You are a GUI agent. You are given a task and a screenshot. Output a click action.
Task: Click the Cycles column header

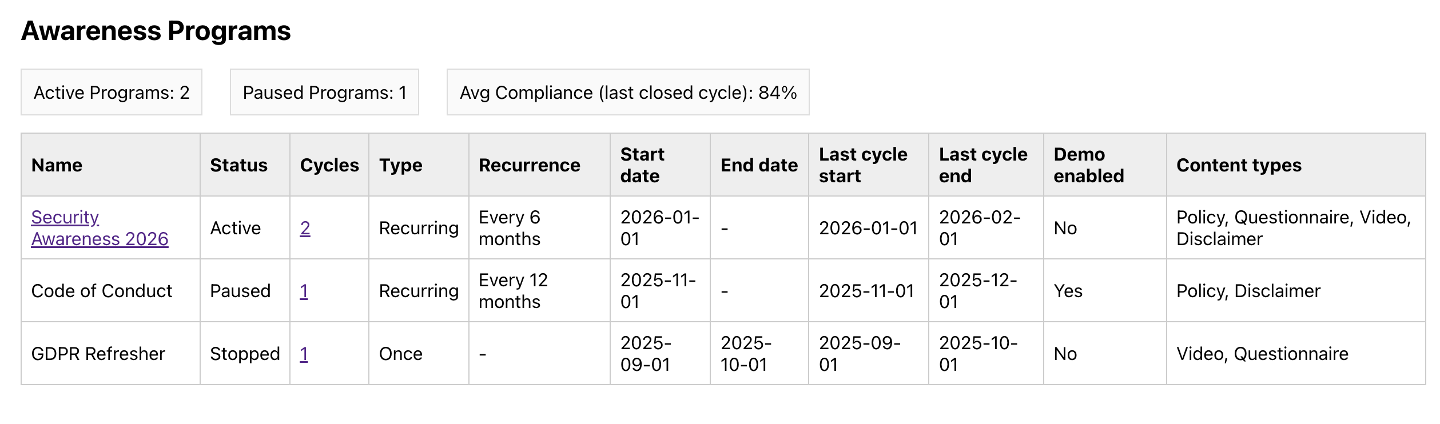(x=329, y=165)
